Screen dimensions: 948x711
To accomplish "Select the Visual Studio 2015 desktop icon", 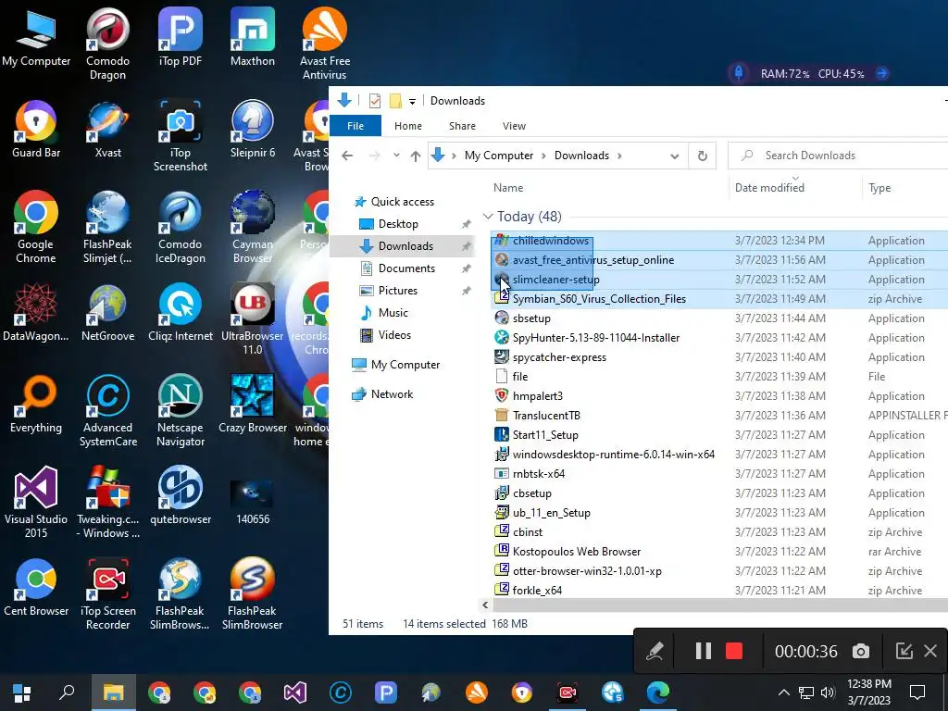I will tap(36, 502).
